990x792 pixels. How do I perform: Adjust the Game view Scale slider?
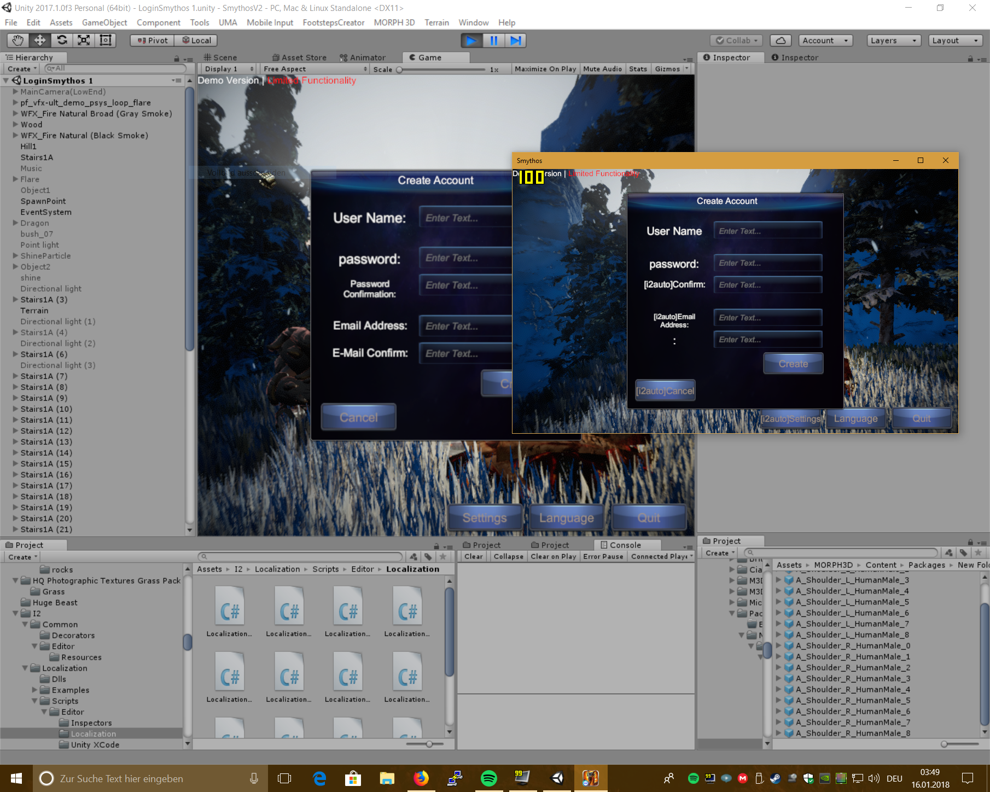400,69
